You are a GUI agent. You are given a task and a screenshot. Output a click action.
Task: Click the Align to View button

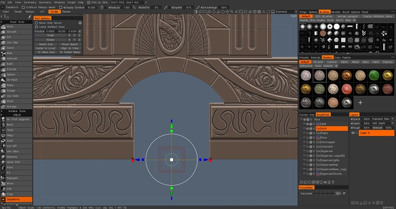click(70, 48)
